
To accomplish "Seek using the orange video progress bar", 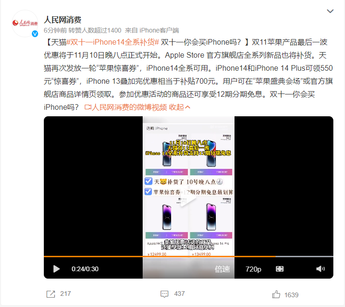I will (x=188, y=256).
